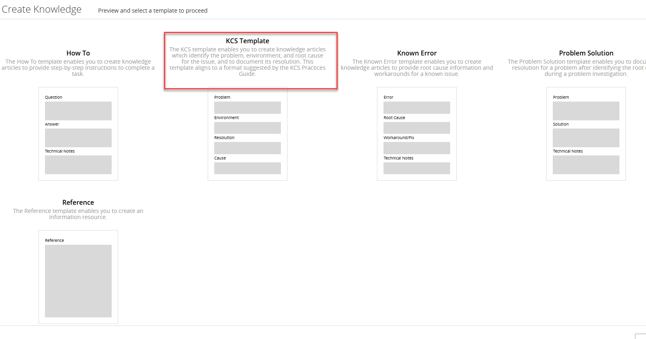Click the Known Error description text
The height and width of the screenshot is (339, 646).
click(x=417, y=68)
